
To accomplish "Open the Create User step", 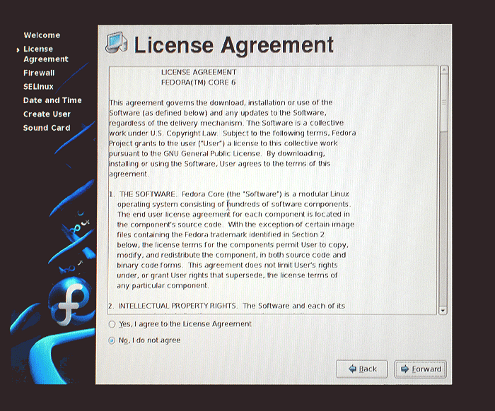I will [x=47, y=114].
